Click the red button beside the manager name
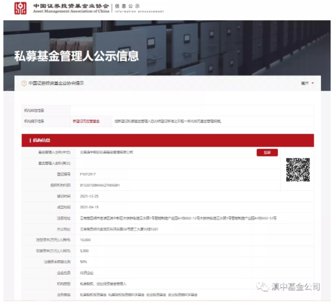Viewport: 335px width, 302px height. tap(267, 153)
